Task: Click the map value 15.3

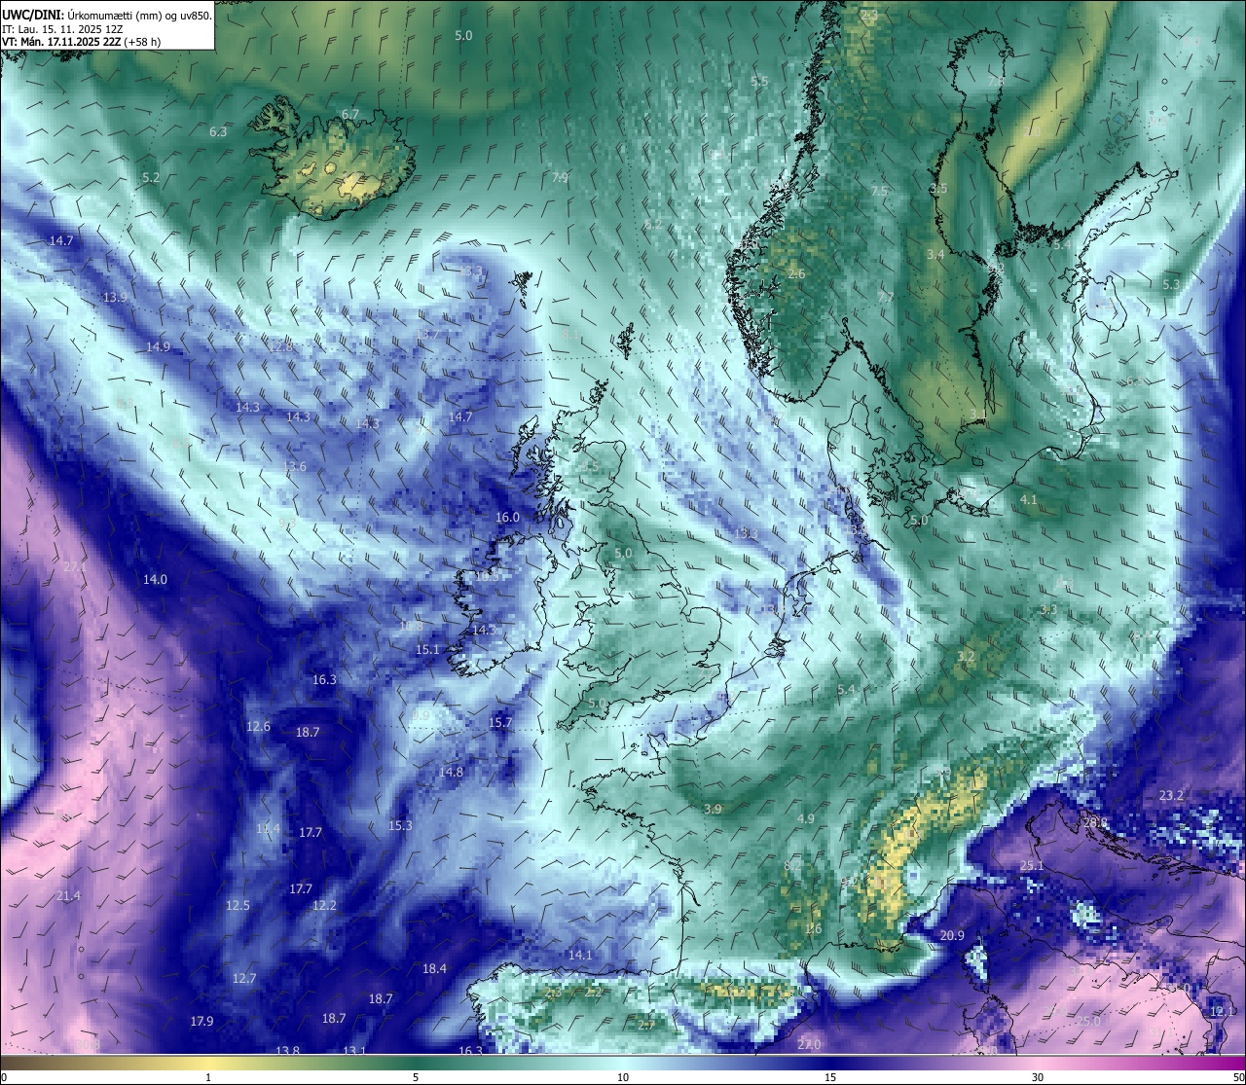Action: pyautogui.click(x=400, y=825)
